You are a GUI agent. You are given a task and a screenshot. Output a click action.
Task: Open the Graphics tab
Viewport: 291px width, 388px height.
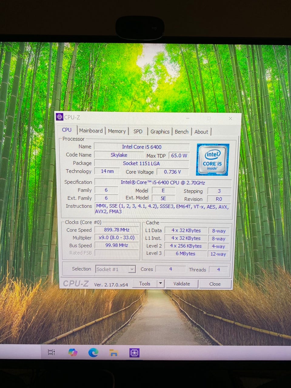(160, 132)
